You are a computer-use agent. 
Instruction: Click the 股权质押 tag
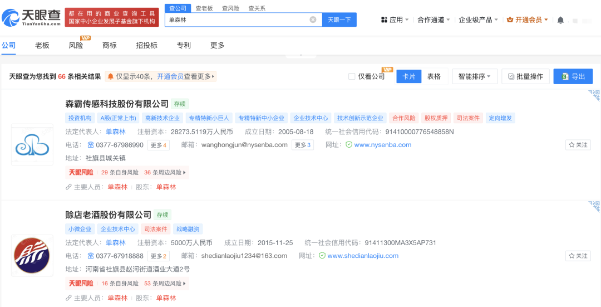(x=436, y=118)
